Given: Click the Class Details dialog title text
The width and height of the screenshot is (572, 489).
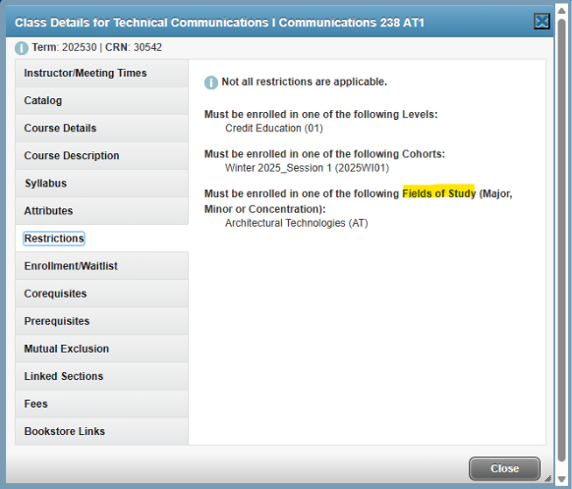Looking at the screenshot, I should [219, 23].
